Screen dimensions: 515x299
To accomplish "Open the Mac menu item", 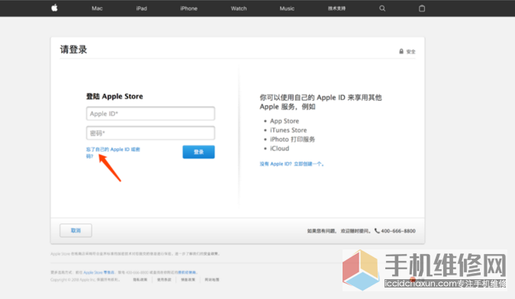I will click(x=97, y=8).
